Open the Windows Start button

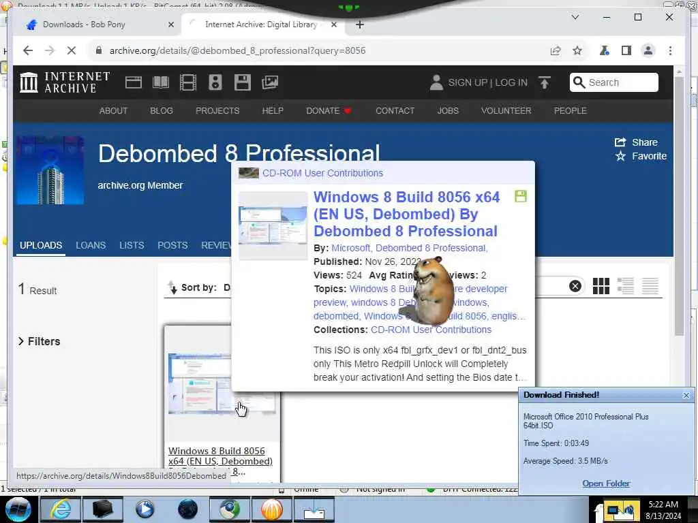(18, 509)
